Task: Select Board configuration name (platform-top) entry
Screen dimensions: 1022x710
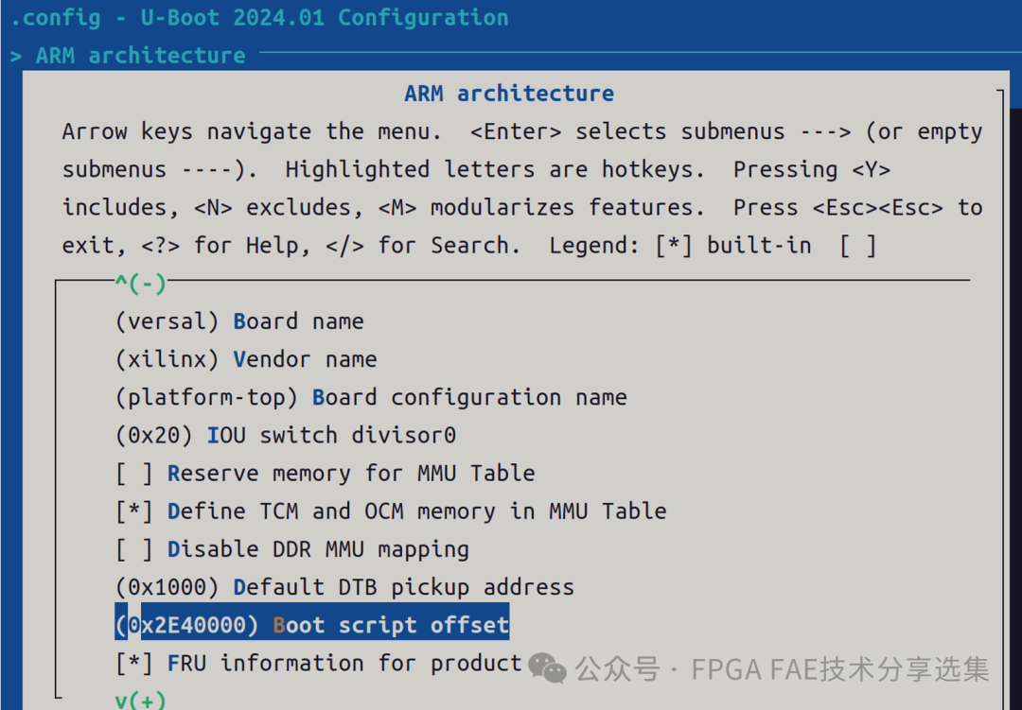Action: click(372, 397)
